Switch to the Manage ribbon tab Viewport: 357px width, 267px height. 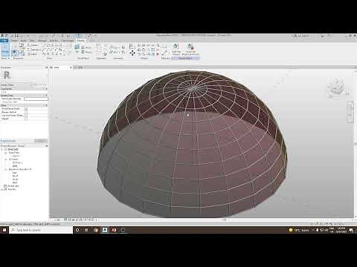(42, 41)
